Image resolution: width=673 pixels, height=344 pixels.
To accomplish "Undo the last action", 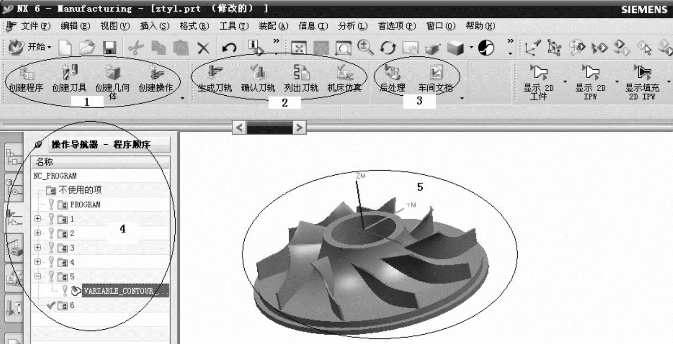I will (x=230, y=48).
